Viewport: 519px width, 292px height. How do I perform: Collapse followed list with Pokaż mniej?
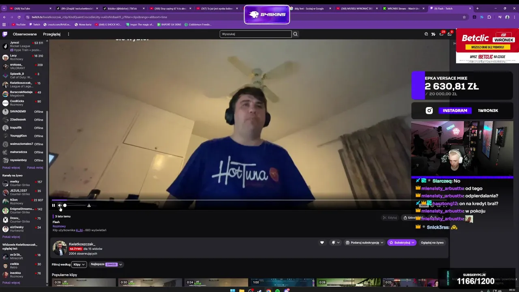(x=35, y=167)
